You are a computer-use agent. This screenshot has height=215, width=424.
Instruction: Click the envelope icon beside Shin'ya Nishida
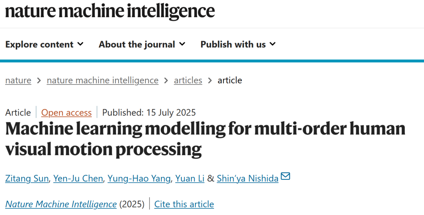click(285, 176)
